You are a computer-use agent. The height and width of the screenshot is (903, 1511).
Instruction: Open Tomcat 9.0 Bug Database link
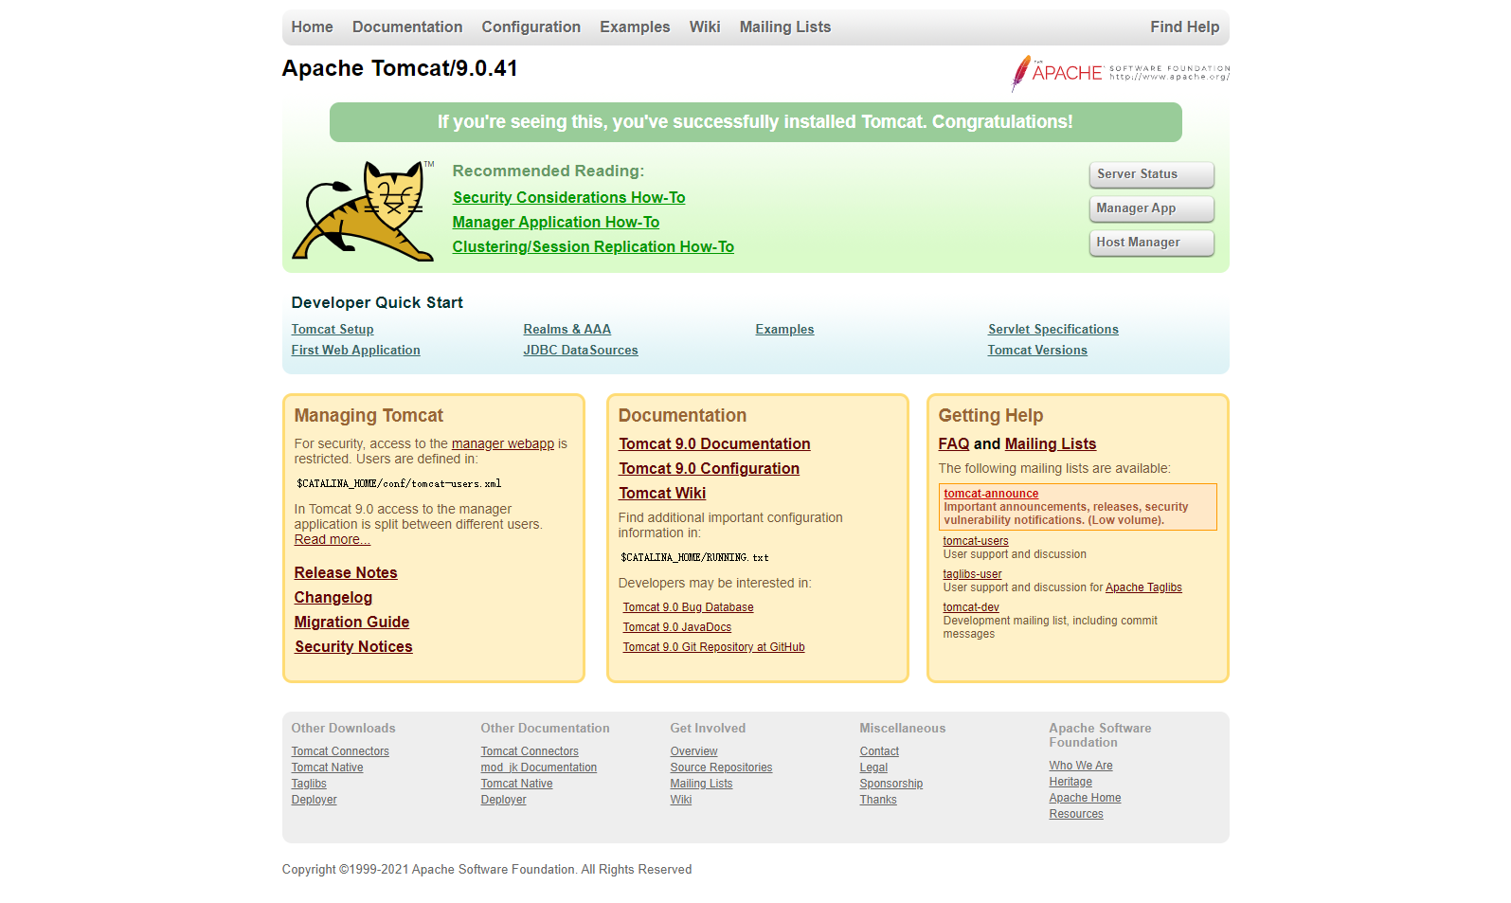(x=688, y=607)
